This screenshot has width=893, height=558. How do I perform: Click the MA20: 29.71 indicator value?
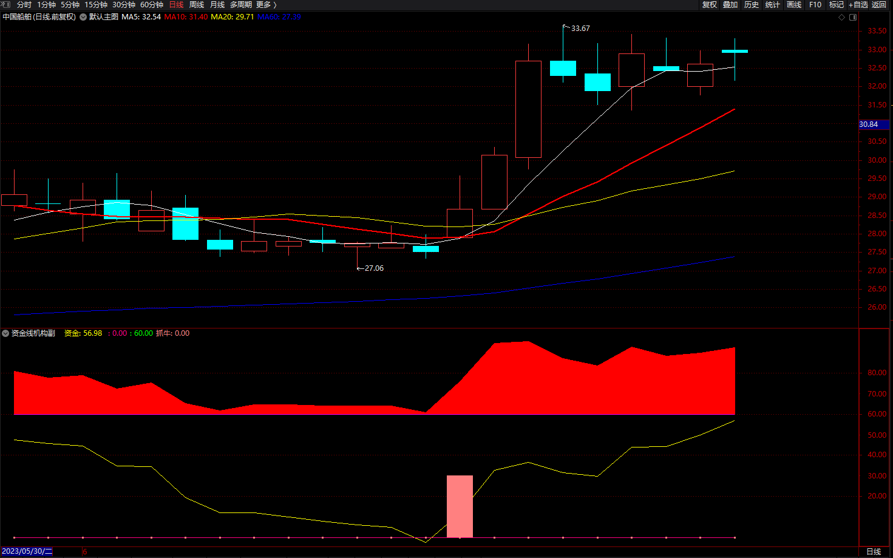[x=233, y=17]
